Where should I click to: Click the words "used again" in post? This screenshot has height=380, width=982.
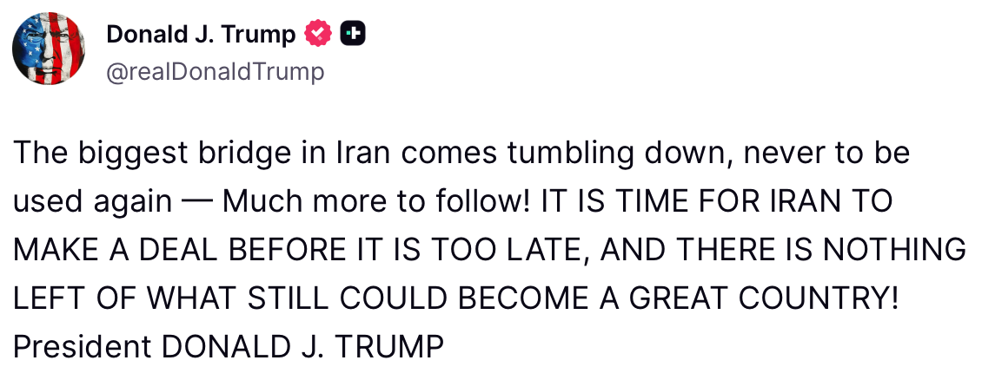pos(92,202)
